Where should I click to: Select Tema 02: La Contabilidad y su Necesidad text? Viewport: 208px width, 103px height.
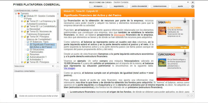(42, 28)
